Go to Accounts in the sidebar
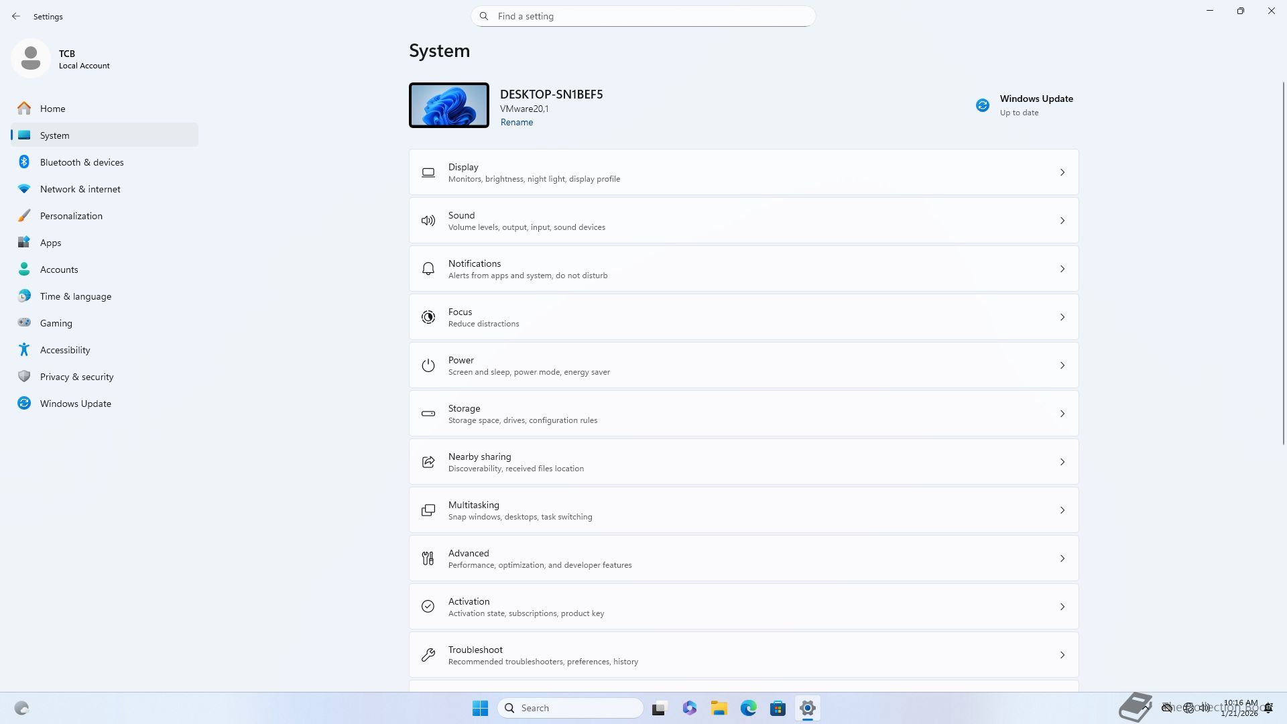Screen dimensions: 1287x724 [x=59, y=269]
